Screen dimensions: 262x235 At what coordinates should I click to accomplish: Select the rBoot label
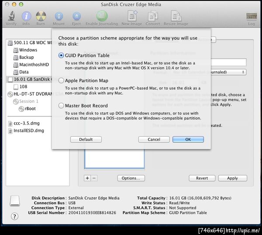click(30, 109)
